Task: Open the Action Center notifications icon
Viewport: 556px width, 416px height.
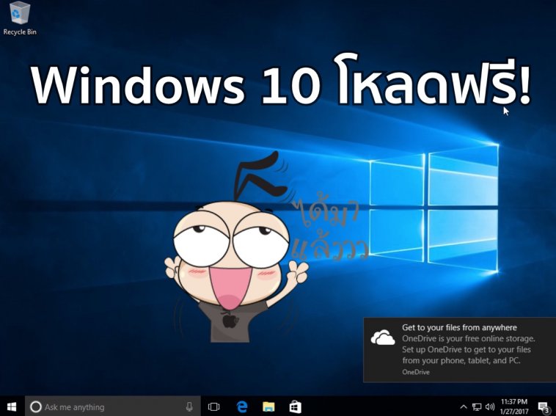Action: pyautogui.click(x=544, y=406)
